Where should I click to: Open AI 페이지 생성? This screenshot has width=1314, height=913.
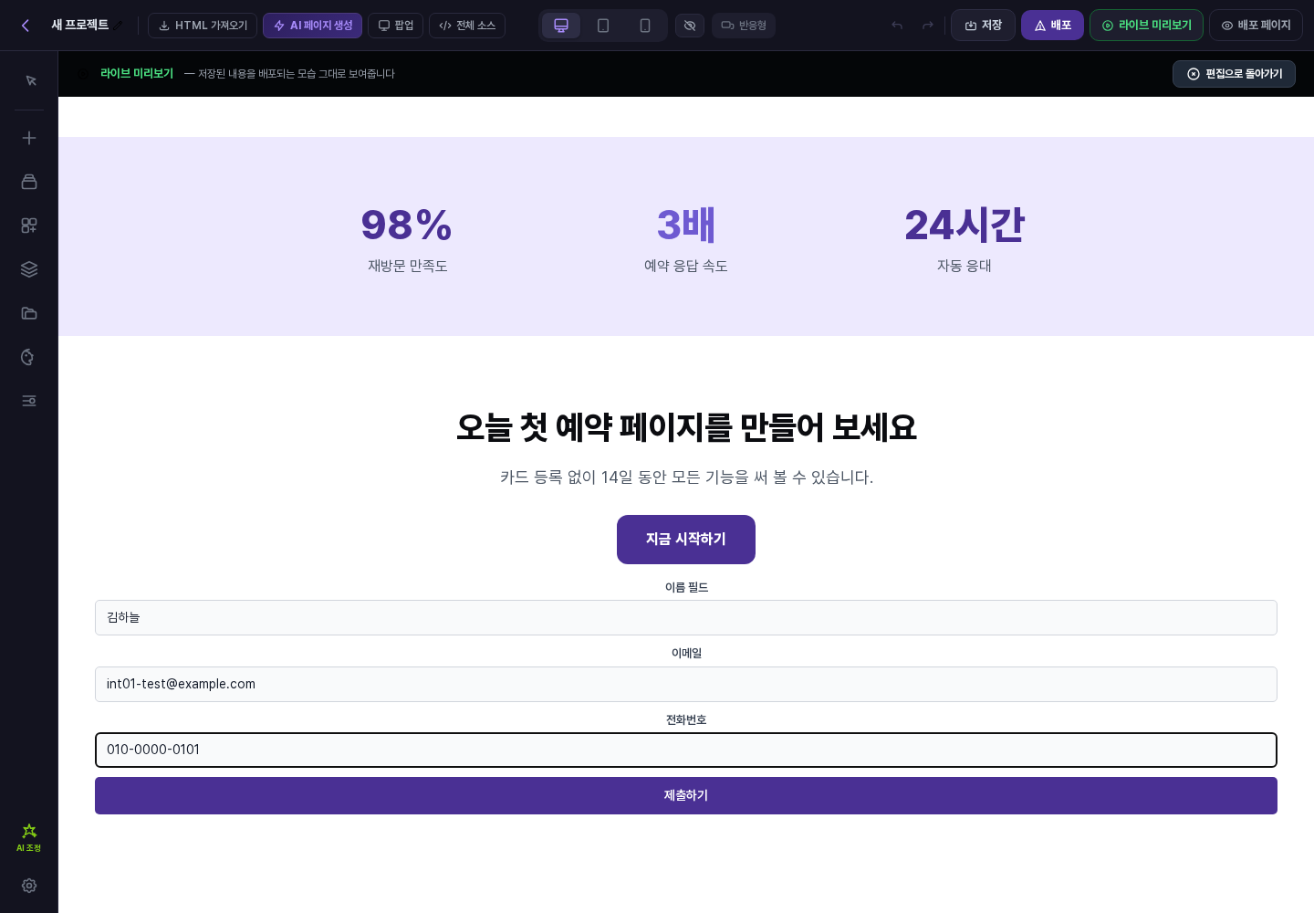click(313, 26)
